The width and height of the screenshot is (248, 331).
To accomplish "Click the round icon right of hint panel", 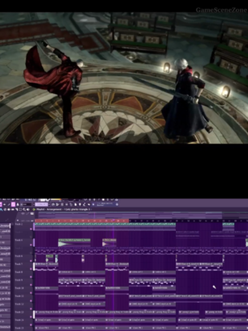I will (x=117, y=204).
